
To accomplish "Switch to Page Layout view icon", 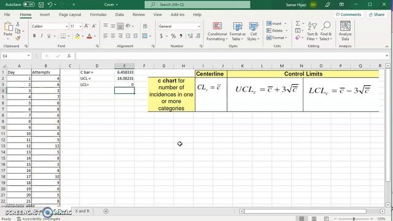I will click(314, 219).
